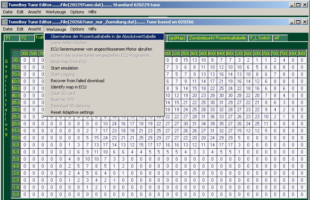Open the Options menu in the front window
Screen dimensions: 310x200
click(x=77, y=29)
